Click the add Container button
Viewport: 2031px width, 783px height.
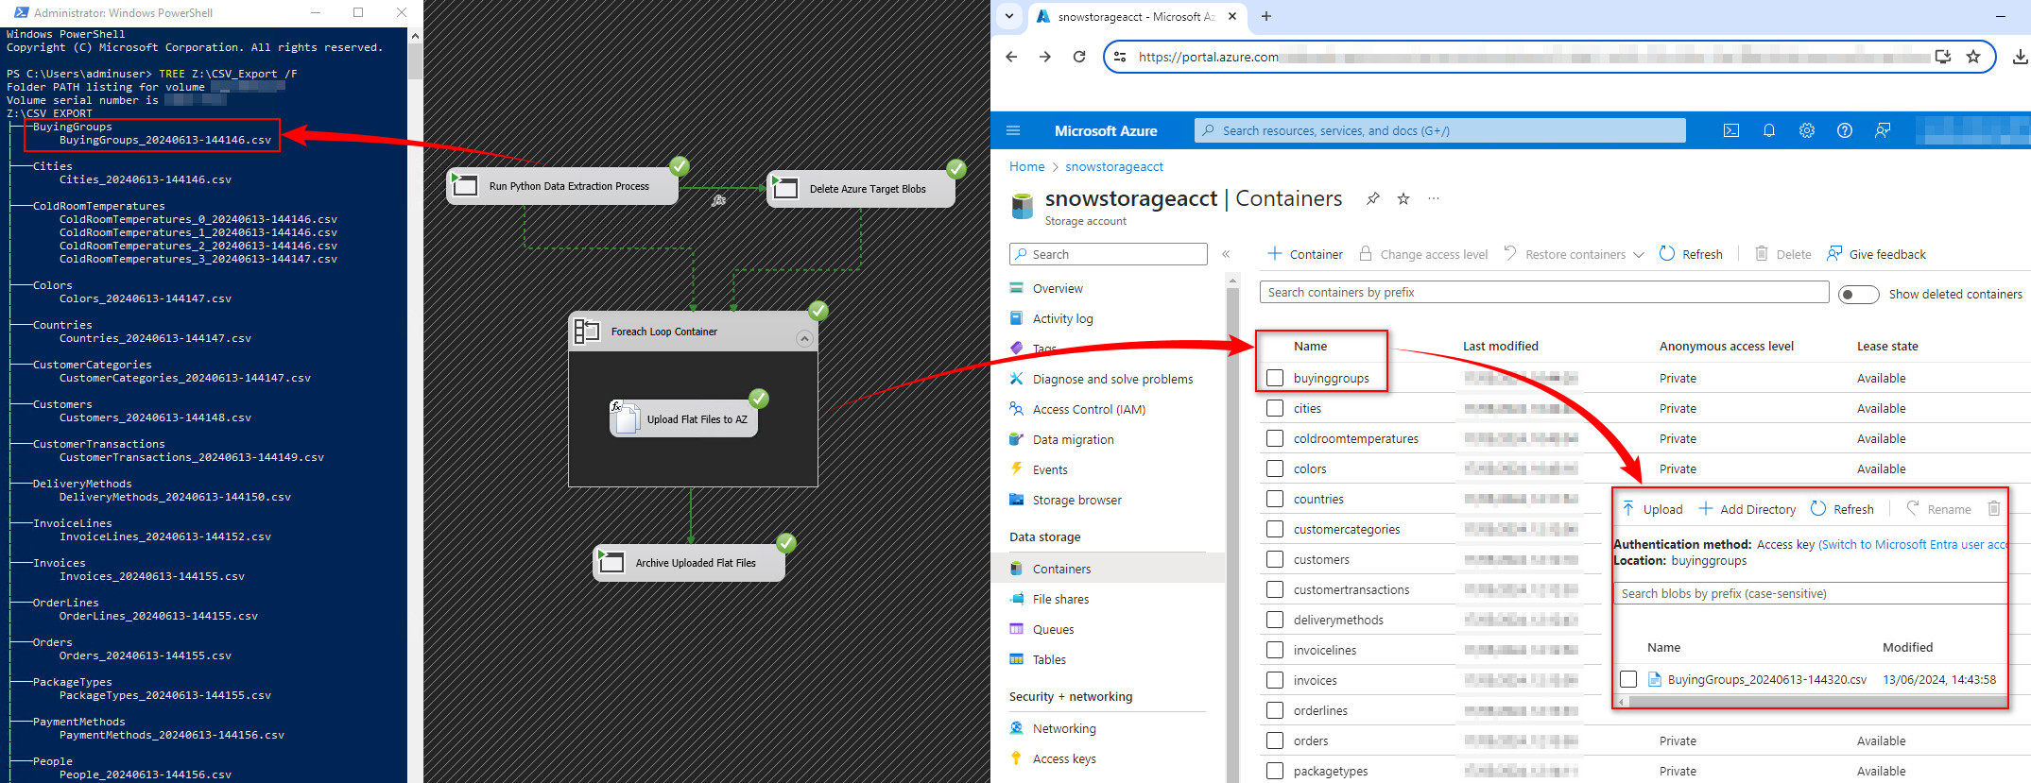pyautogui.click(x=1304, y=254)
